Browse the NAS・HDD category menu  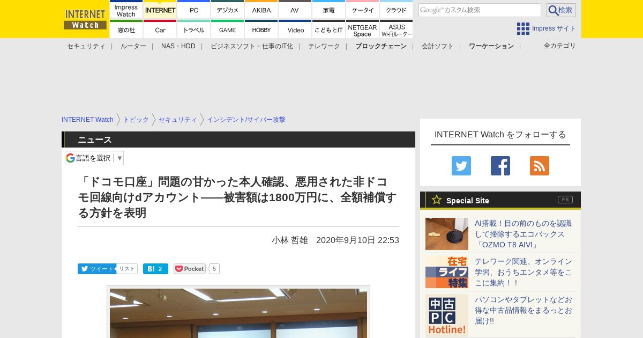[x=178, y=46]
